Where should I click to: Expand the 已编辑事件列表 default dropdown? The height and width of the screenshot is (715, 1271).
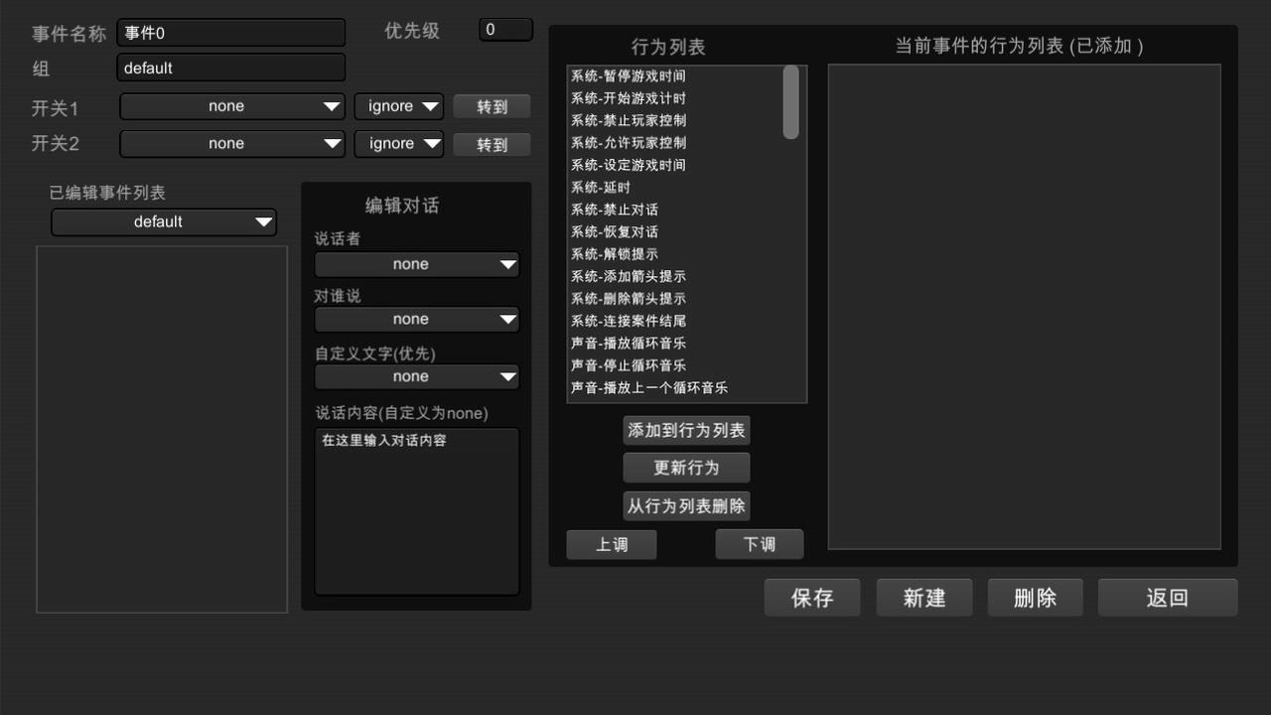164,222
